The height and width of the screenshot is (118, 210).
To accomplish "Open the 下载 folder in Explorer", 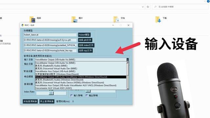I will 161,20.
